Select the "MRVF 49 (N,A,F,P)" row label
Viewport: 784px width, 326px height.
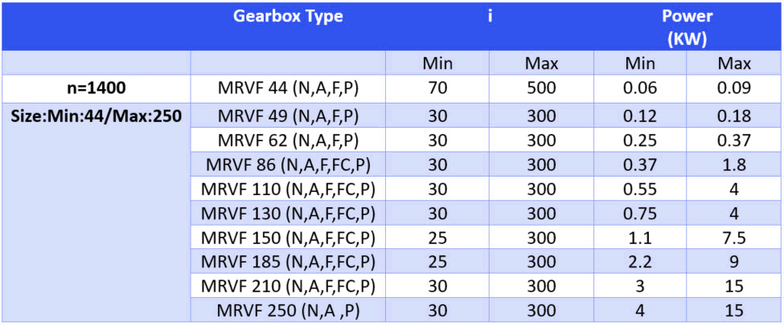coord(288,116)
